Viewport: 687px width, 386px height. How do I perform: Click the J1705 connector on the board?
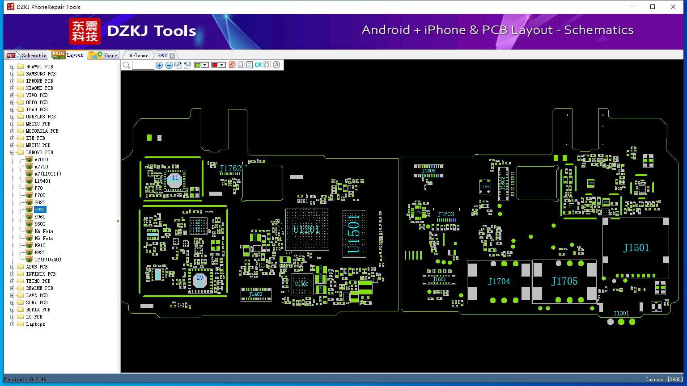[564, 281]
